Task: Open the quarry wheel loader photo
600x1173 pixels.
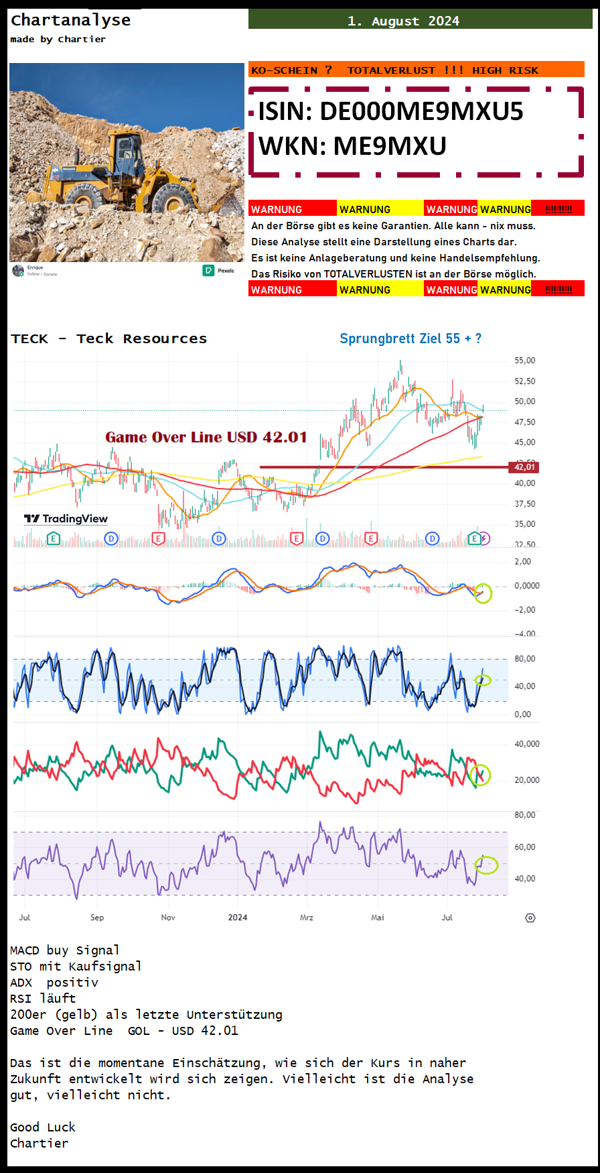Action: 127,162
